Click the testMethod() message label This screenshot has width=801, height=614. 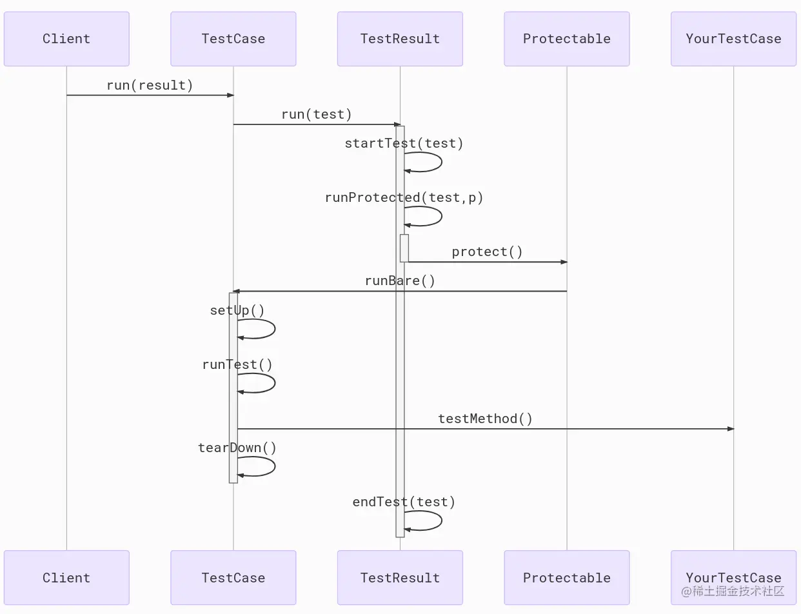pyautogui.click(x=485, y=419)
